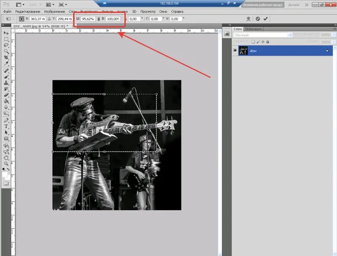Reset default foreground and background colors
Screen dimensions: 337x256
click(x=4, y=169)
